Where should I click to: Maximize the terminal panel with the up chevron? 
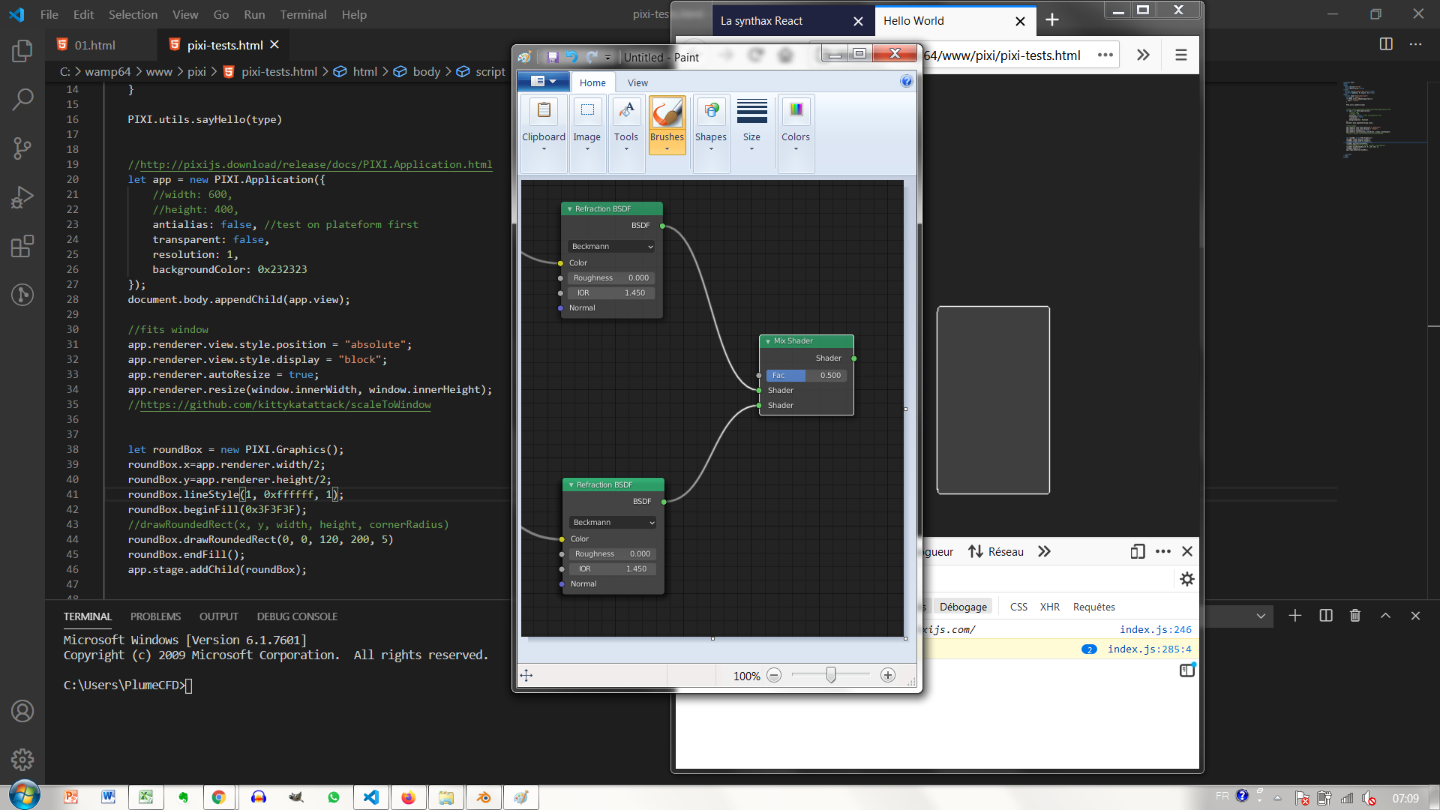click(x=1385, y=616)
